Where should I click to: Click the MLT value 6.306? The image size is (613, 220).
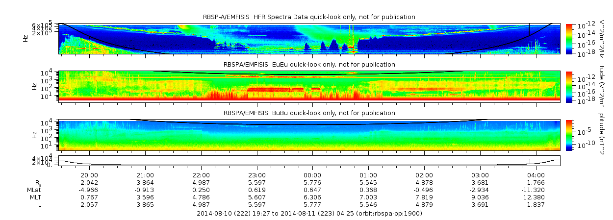point(312,197)
